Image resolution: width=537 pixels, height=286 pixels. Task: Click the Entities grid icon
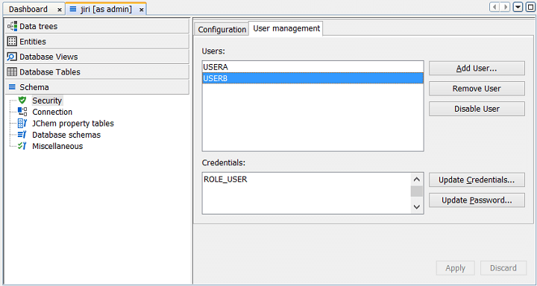[x=12, y=42]
